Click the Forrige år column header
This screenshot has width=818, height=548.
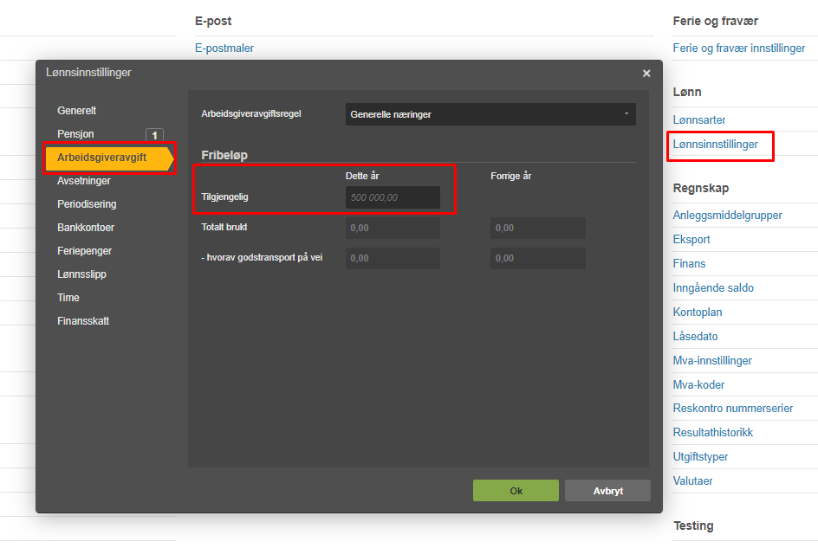(x=510, y=177)
